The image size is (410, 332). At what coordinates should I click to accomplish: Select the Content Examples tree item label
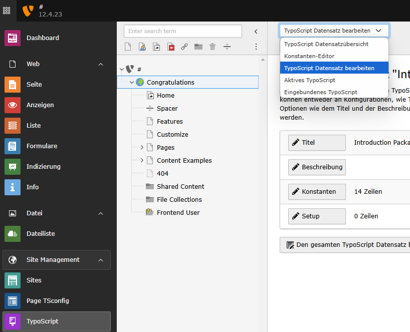[x=184, y=161]
